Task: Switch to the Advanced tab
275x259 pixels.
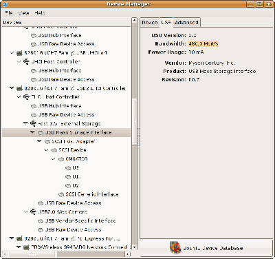Action: pos(186,23)
